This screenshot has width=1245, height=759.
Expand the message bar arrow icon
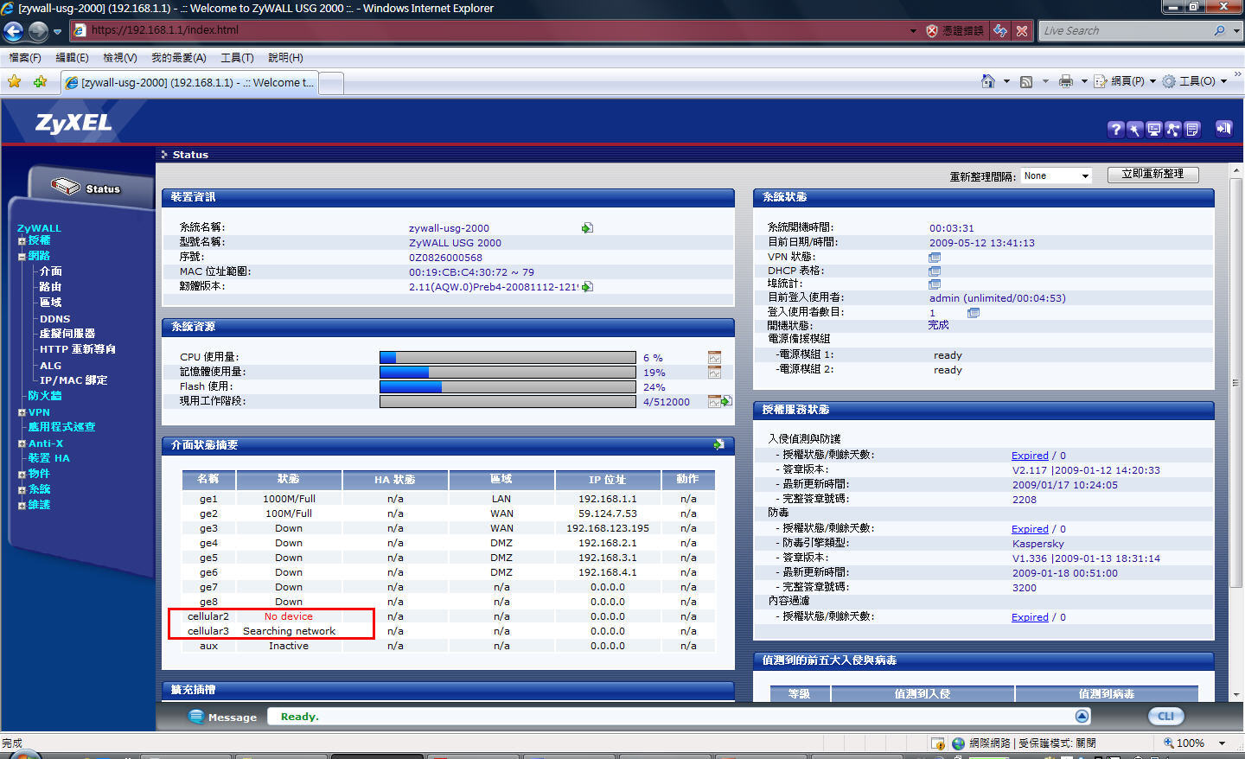tap(1082, 716)
